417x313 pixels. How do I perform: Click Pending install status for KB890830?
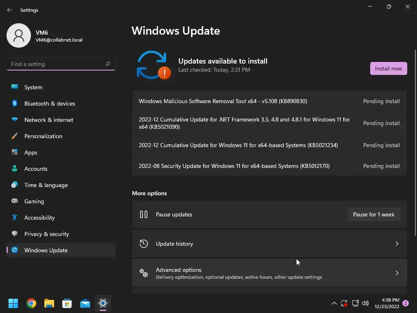(381, 101)
